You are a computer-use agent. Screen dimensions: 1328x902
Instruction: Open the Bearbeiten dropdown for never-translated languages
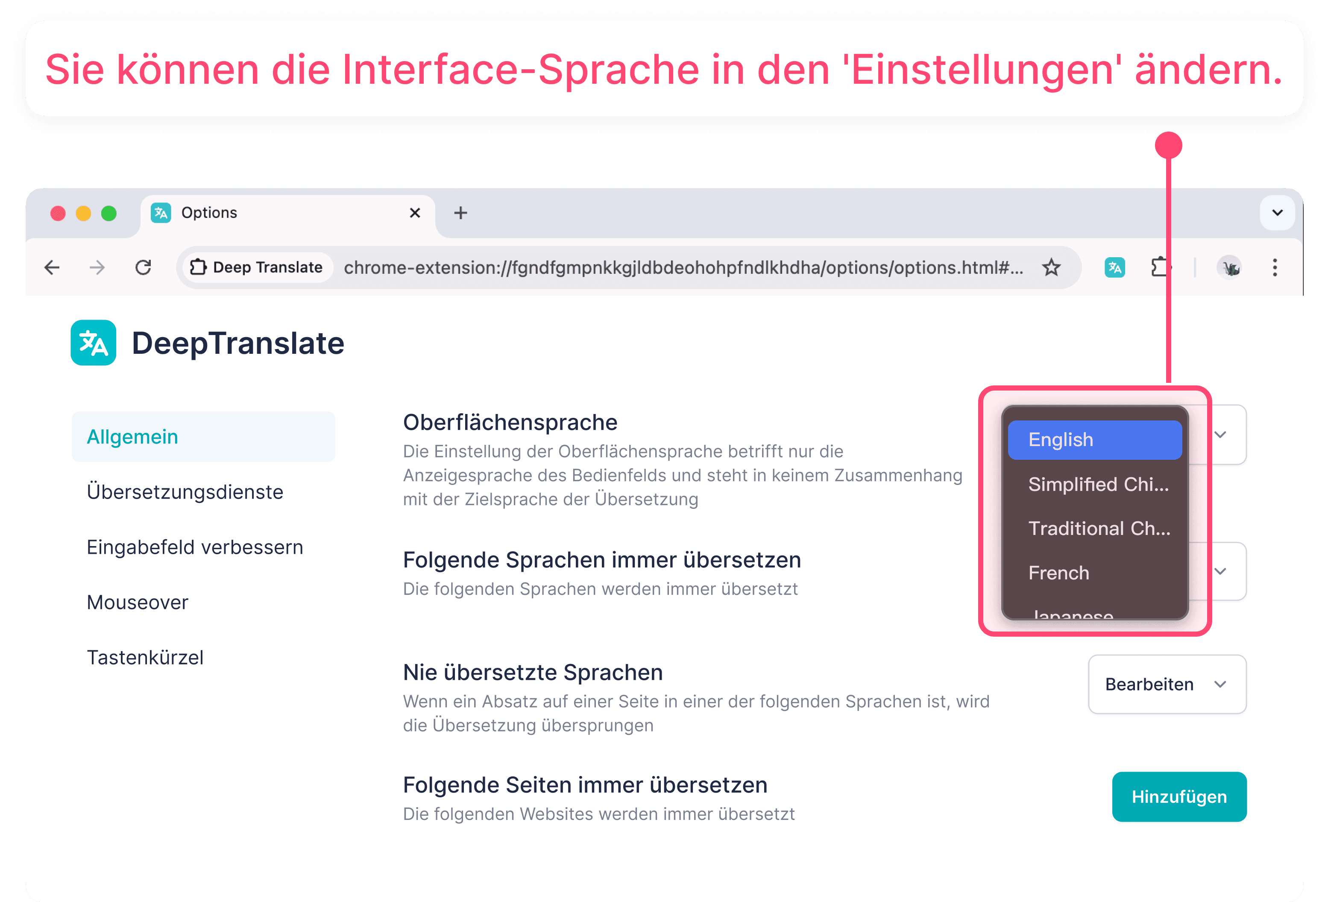click(1167, 684)
